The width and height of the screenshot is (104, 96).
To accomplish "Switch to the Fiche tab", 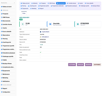I will (24, 13).
